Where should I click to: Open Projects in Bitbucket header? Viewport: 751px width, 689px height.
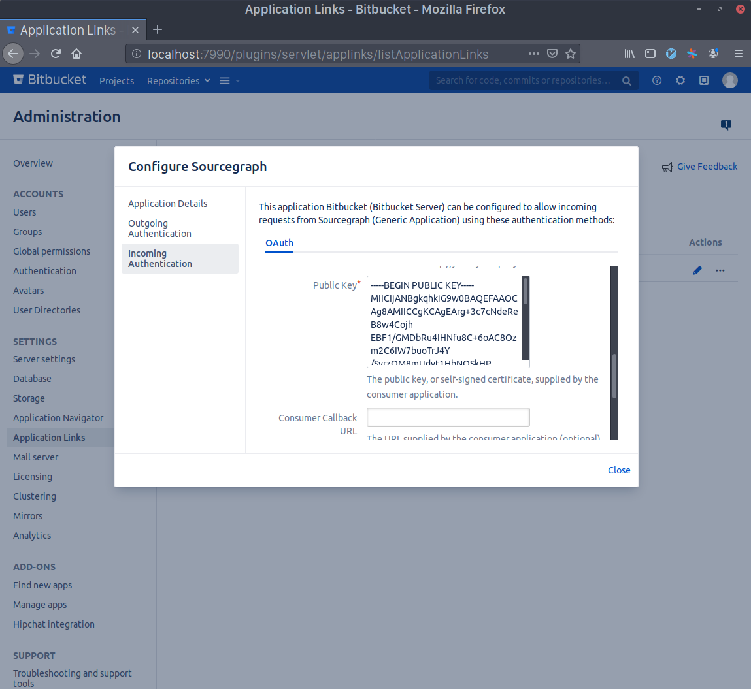click(117, 81)
